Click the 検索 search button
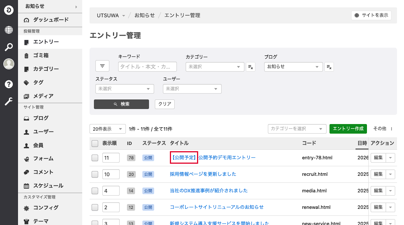The width and height of the screenshot is (404, 225). [121, 104]
